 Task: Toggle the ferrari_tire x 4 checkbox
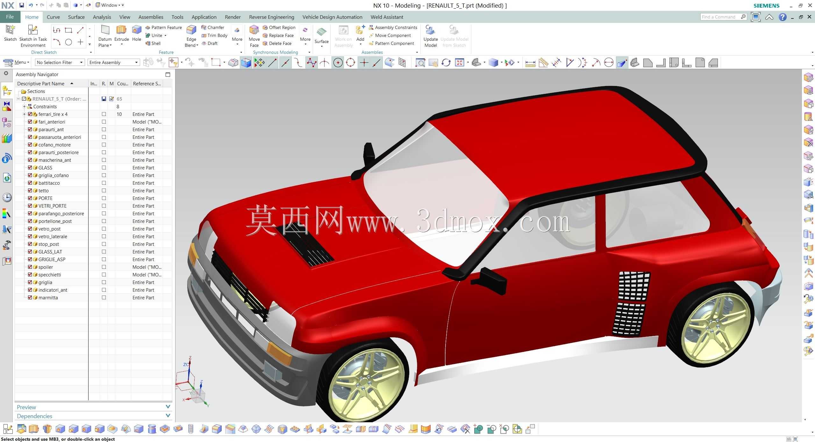30,114
